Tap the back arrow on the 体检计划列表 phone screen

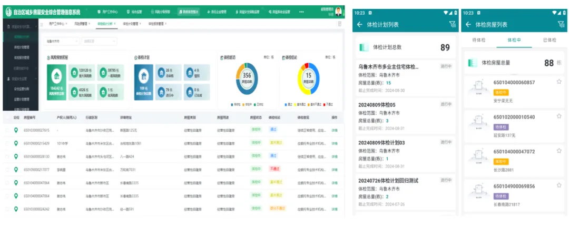point(360,25)
